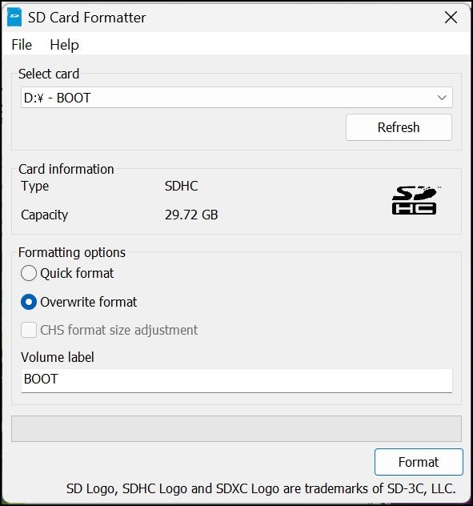Start formatting with the Format button
Viewport: 473px width, 506px height.
tap(419, 462)
